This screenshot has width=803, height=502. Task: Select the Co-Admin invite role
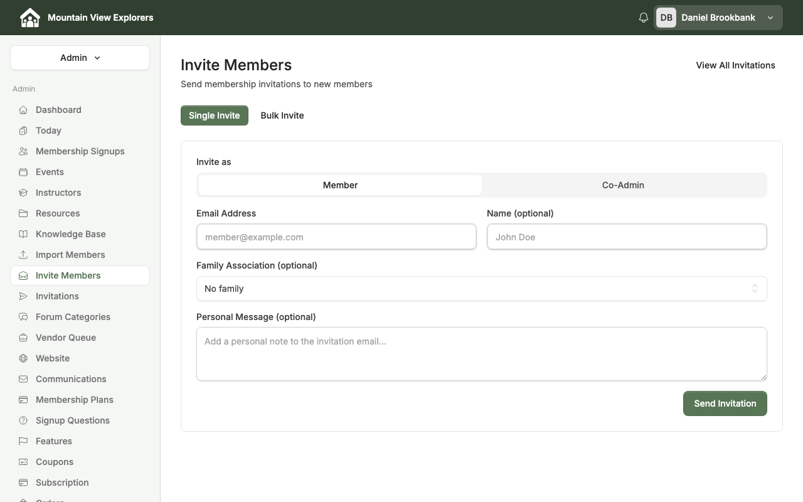pos(623,185)
